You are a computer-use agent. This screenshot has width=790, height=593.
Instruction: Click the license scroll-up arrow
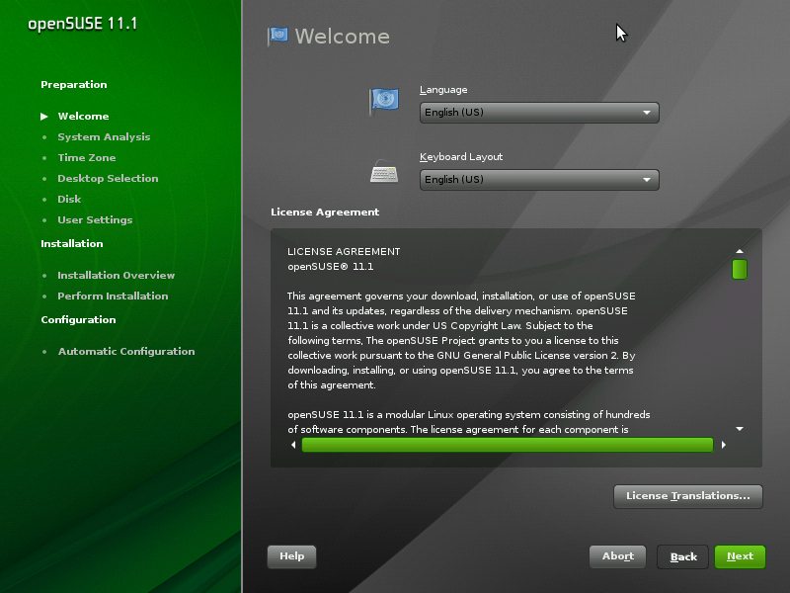pyautogui.click(x=740, y=251)
